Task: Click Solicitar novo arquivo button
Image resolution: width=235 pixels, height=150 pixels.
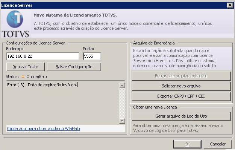Action: pos(181,86)
